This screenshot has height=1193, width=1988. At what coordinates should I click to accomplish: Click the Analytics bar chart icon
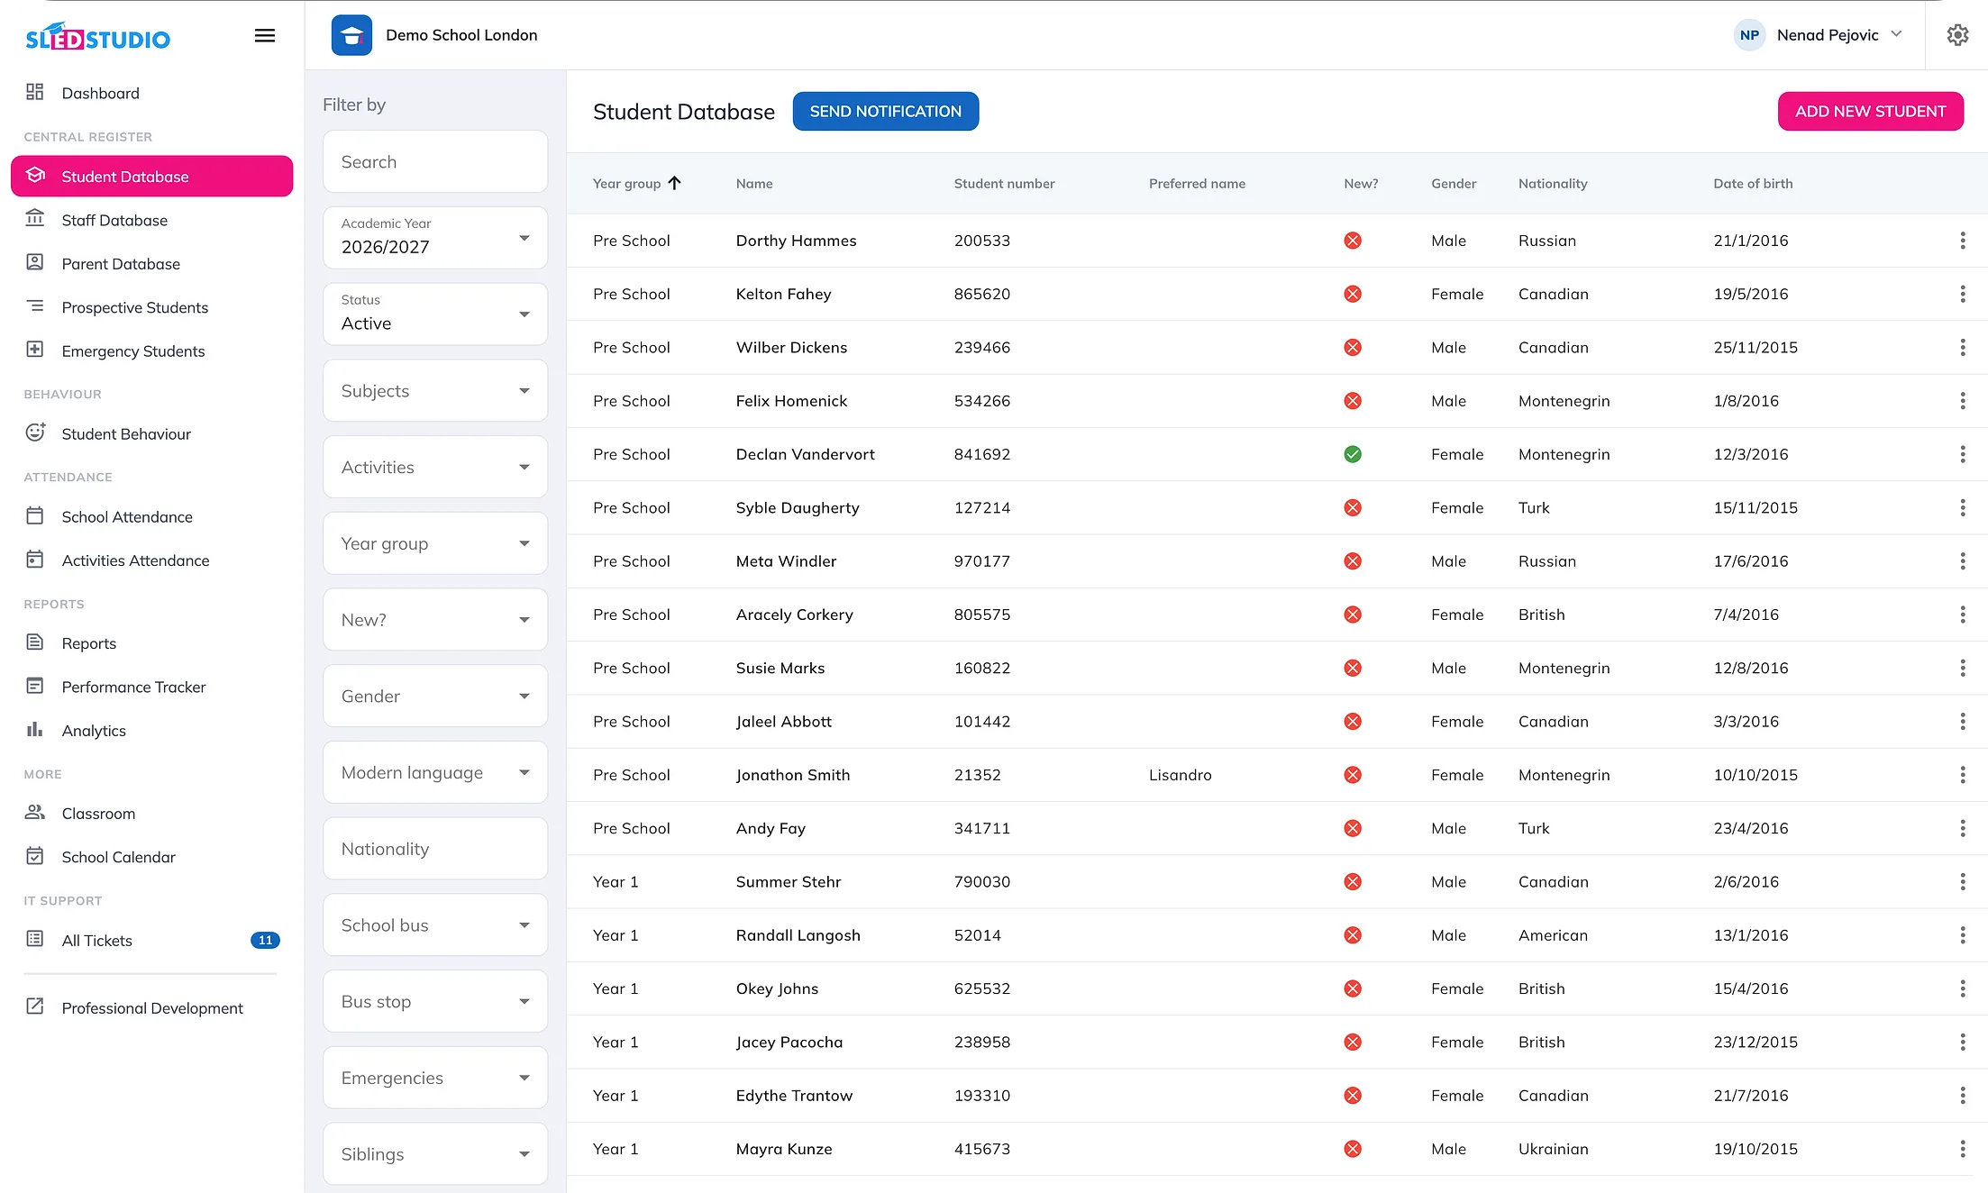[35, 729]
